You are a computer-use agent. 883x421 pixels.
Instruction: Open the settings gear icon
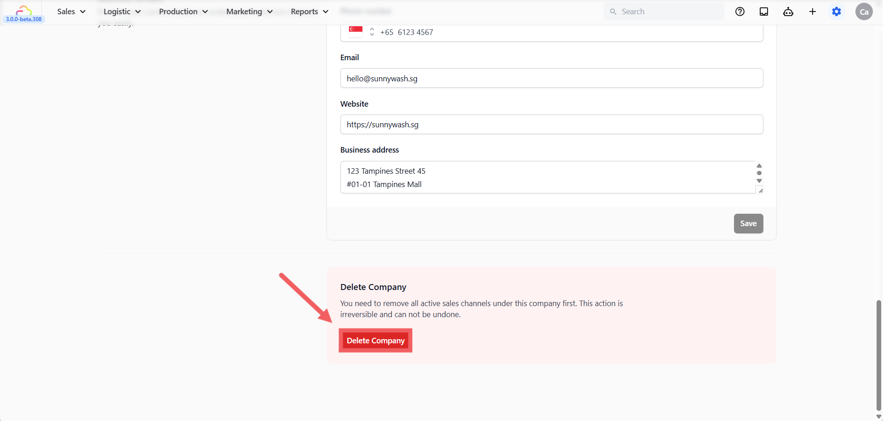point(837,11)
